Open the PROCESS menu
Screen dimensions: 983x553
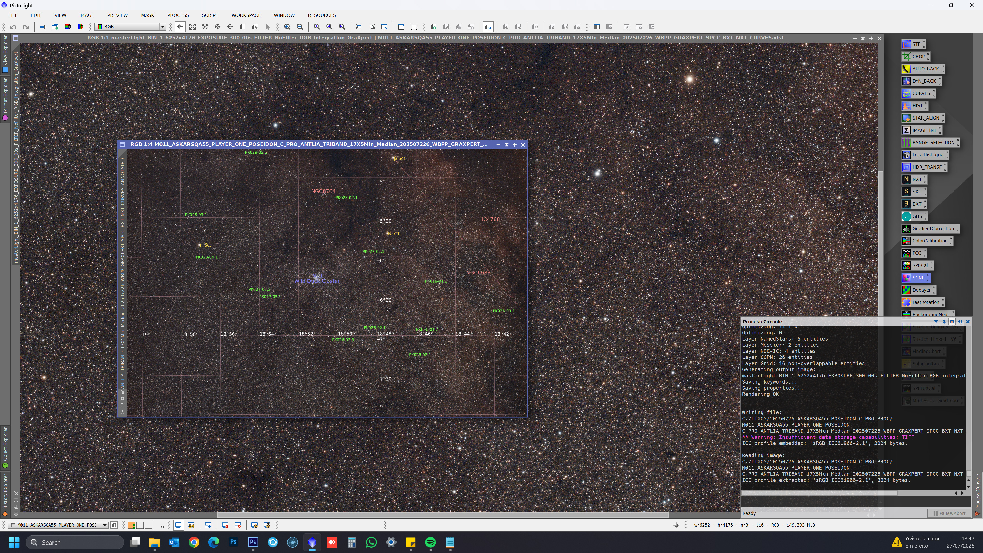coord(178,15)
